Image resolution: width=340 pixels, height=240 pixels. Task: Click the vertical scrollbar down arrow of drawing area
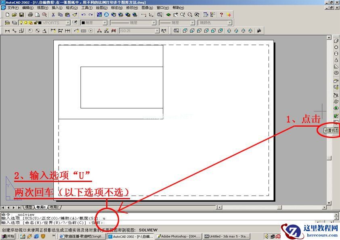pos(329,203)
